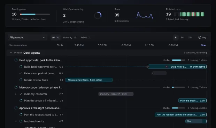Select the Nexus review fixes 55m active bar

pos(89,80)
